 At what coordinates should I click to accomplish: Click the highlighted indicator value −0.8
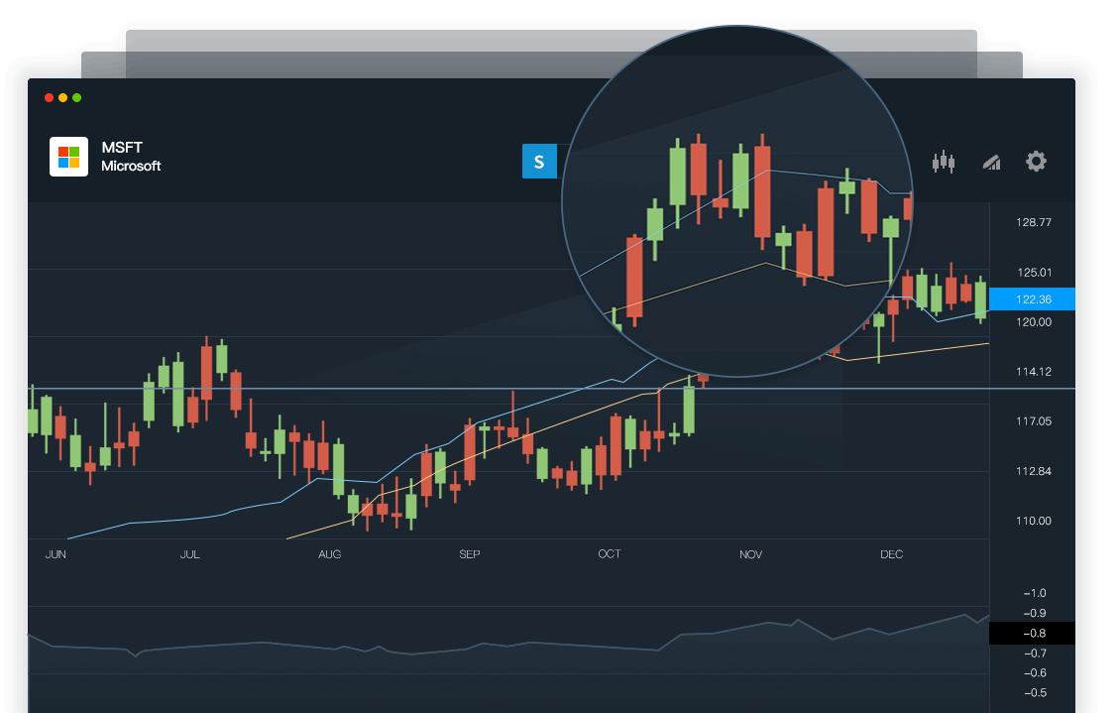tap(1032, 633)
